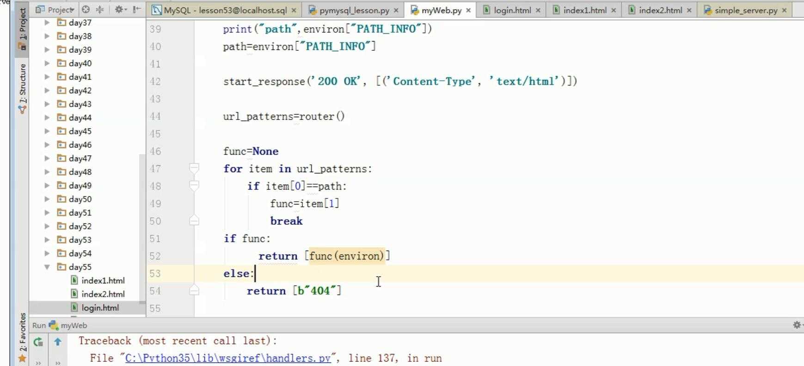804x366 pixels.
Task: Click the fold end marker on line 54
Action: (x=194, y=290)
